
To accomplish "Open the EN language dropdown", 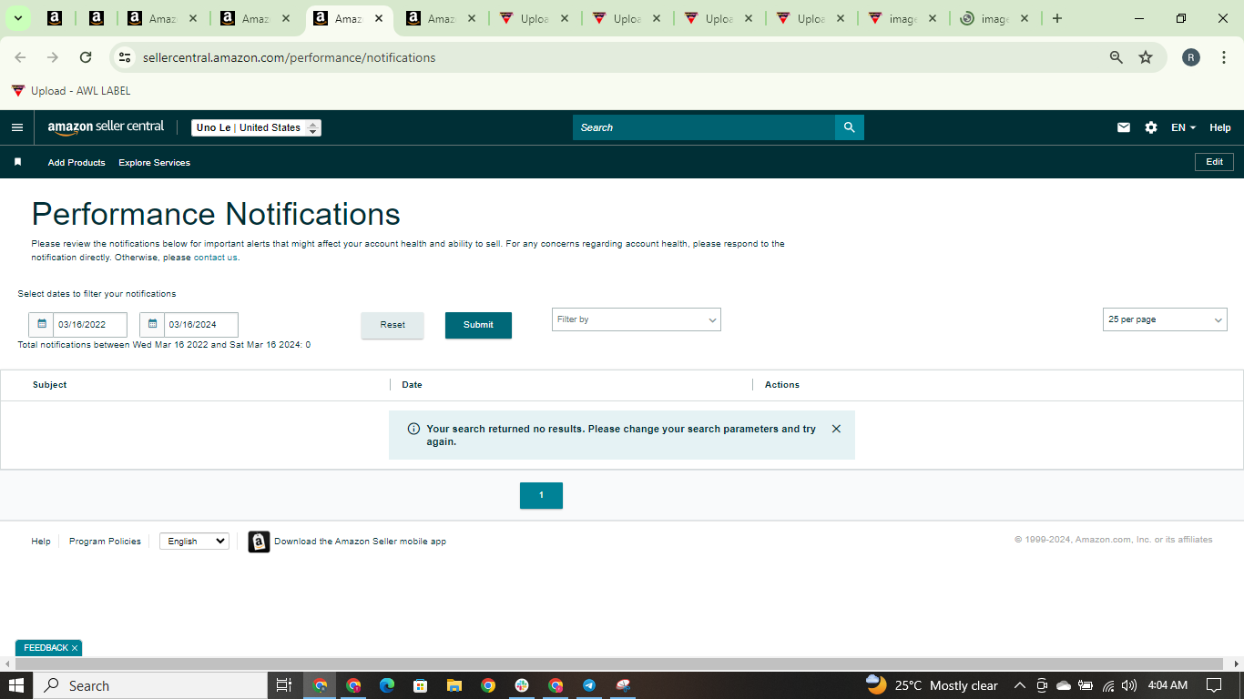I will 1183,127.
